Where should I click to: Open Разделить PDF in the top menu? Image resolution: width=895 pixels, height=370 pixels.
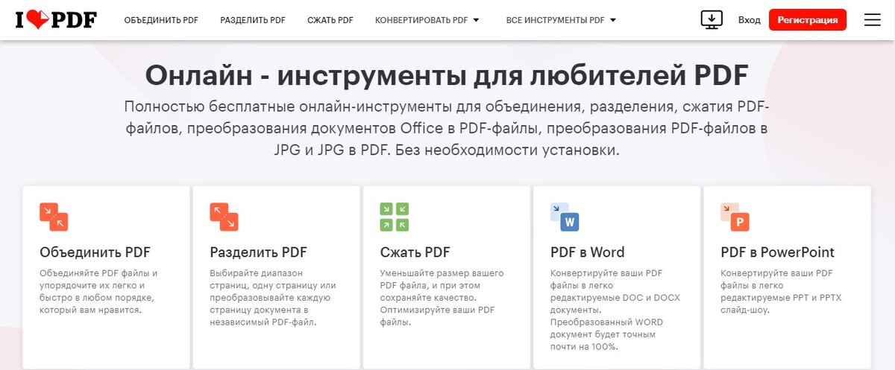tap(253, 20)
